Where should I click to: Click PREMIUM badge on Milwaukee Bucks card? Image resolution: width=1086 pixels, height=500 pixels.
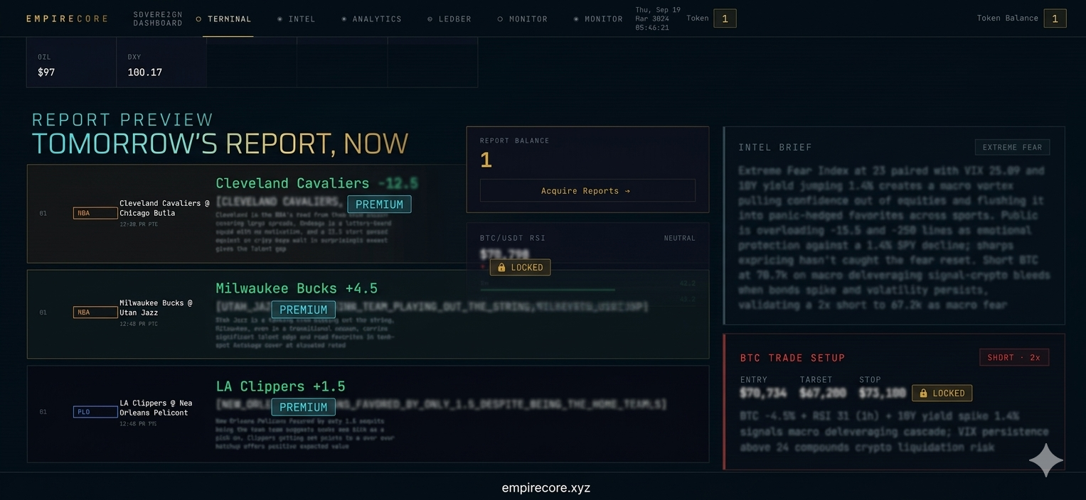pos(304,310)
